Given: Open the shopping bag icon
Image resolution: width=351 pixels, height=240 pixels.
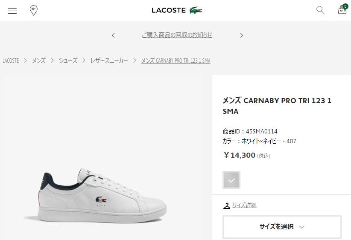Looking at the screenshot, I should coord(342,11).
